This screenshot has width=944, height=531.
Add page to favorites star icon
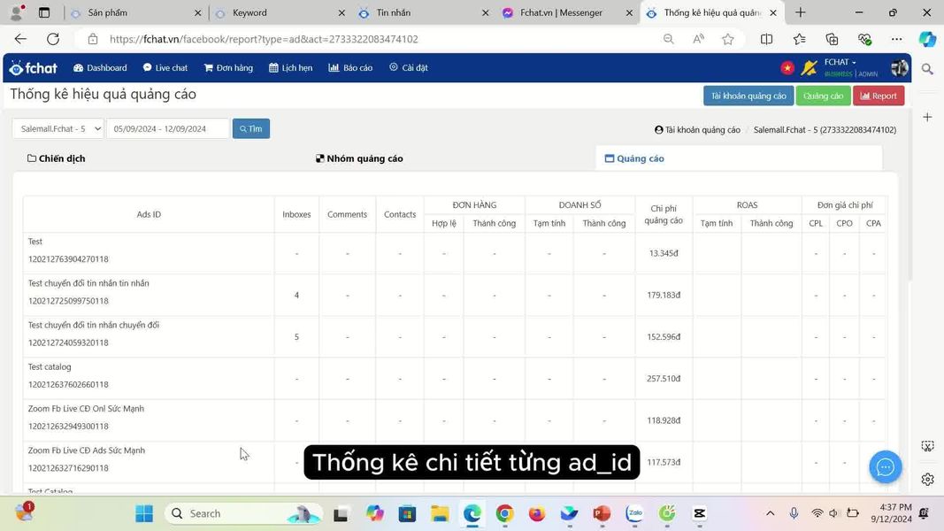(x=728, y=39)
